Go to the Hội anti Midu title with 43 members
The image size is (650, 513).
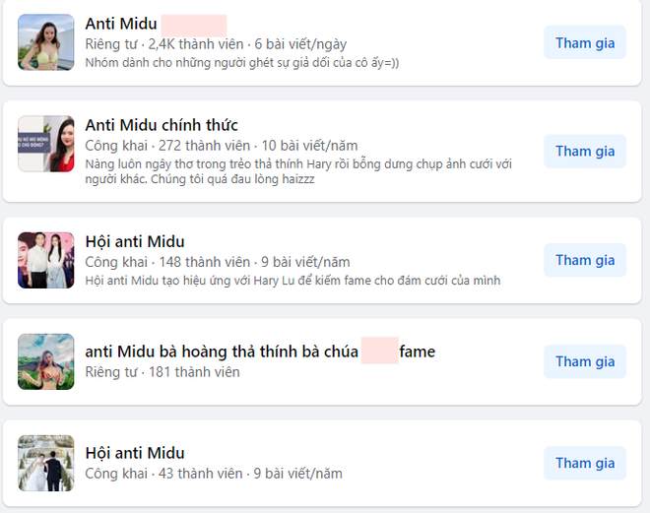pos(135,453)
